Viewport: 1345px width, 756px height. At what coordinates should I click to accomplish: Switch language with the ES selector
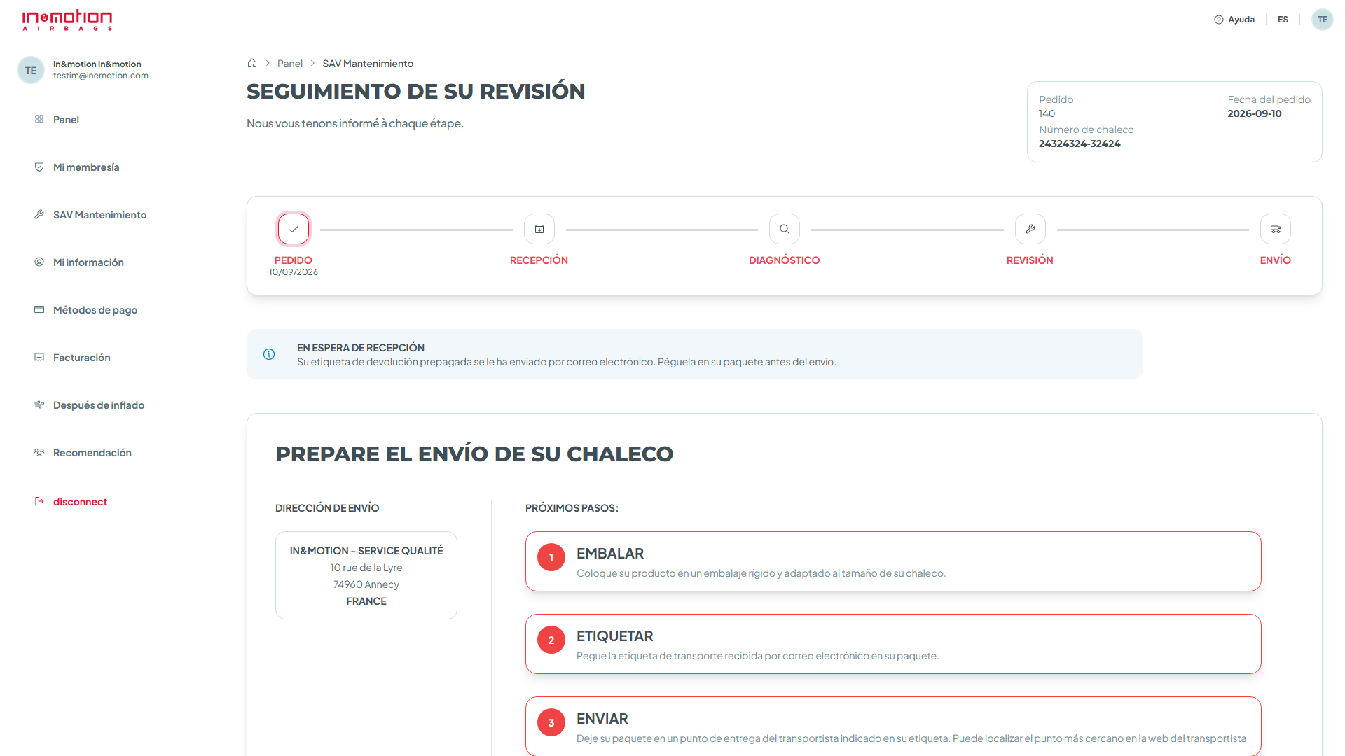click(1283, 20)
